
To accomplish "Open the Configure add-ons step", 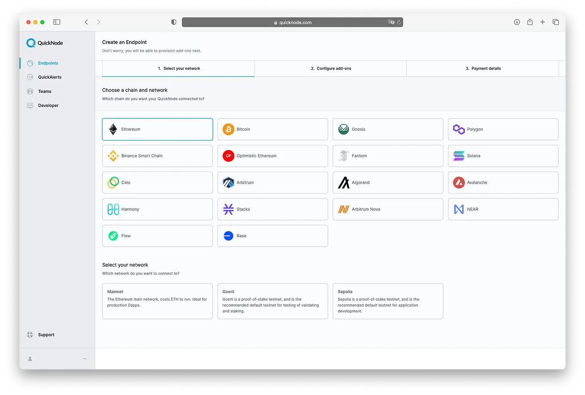I will [x=330, y=68].
